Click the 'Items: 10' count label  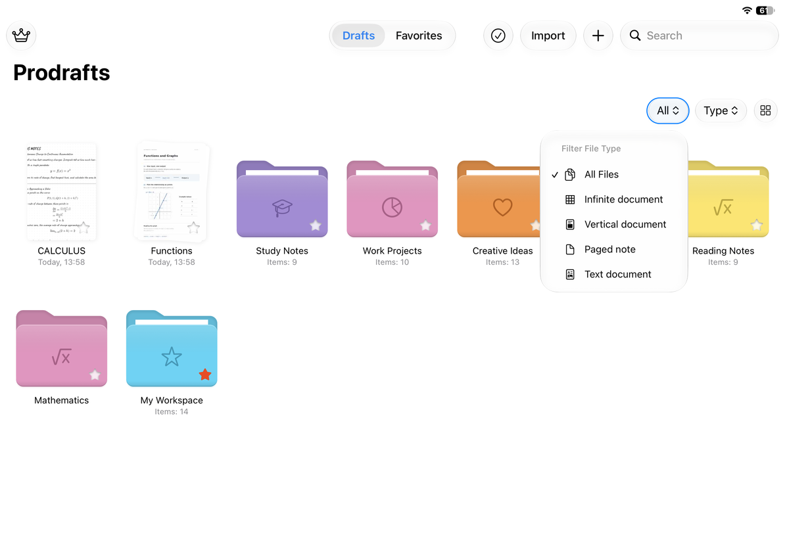point(392,262)
